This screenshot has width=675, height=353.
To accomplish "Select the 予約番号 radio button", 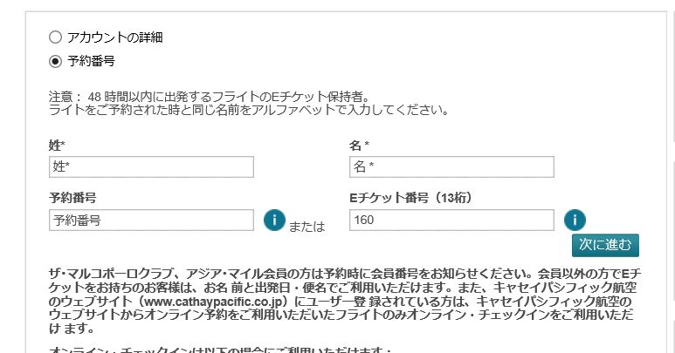I will tap(55, 61).
